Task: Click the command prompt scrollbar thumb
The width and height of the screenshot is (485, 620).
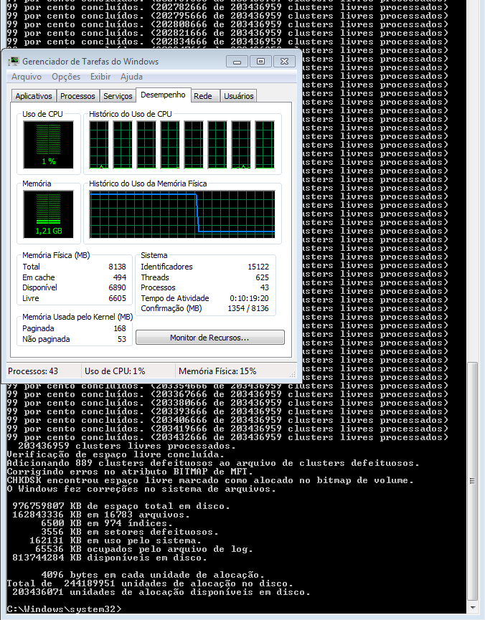Action: pyautogui.click(x=472, y=481)
